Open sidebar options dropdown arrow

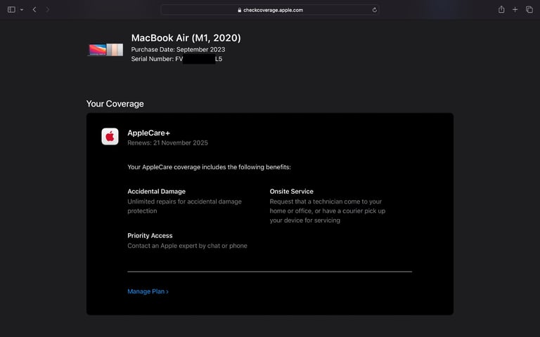(x=22, y=10)
